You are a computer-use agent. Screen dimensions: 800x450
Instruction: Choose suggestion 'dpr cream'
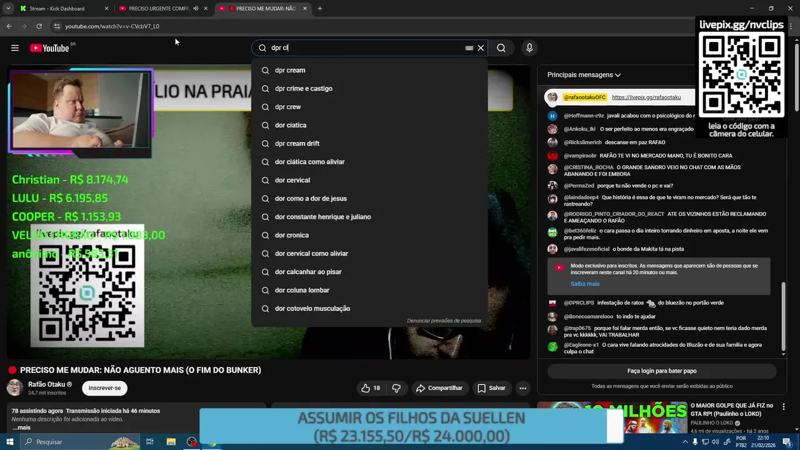369,70
